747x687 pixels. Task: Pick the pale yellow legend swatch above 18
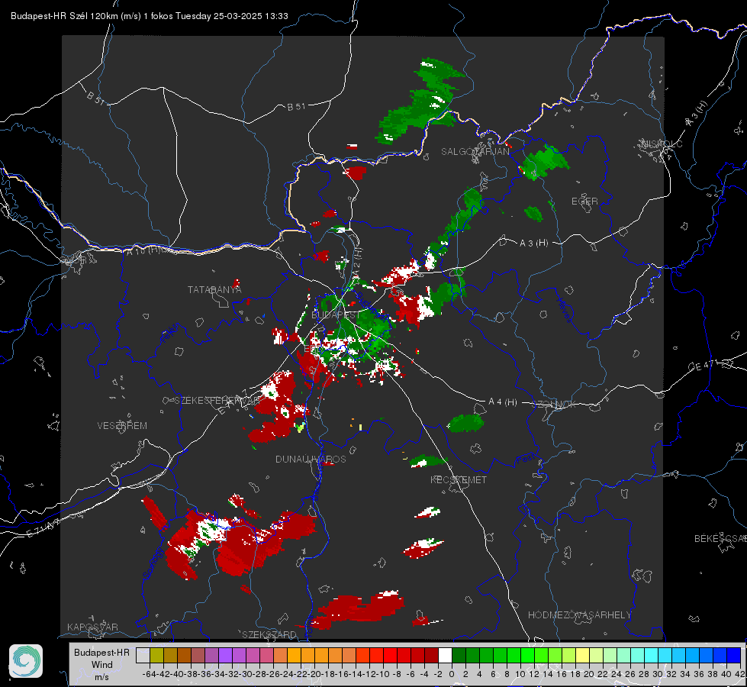[582, 655]
